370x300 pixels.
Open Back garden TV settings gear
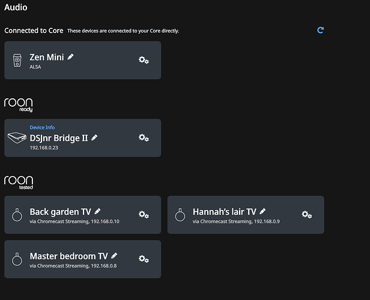tap(144, 215)
